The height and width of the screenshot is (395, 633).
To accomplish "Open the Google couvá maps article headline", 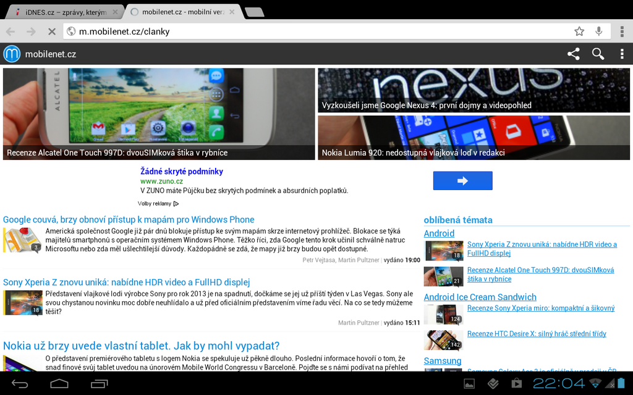I will 129,220.
